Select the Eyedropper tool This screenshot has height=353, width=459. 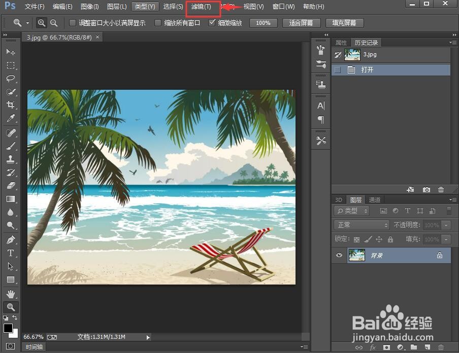pyautogui.click(x=11, y=118)
